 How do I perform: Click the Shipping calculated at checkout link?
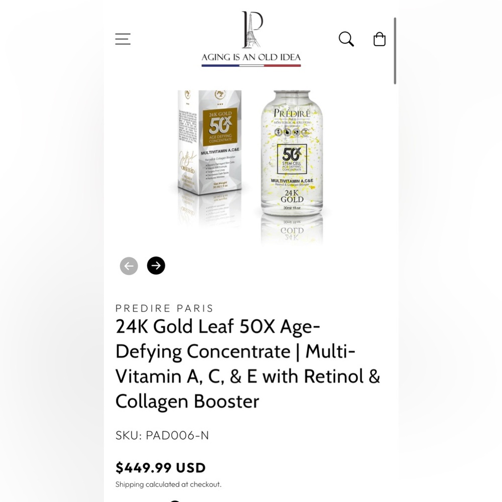(x=168, y=484)
